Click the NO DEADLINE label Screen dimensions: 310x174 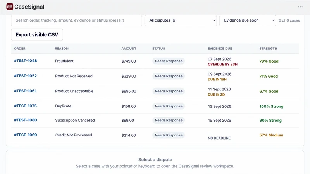[219, 138]
